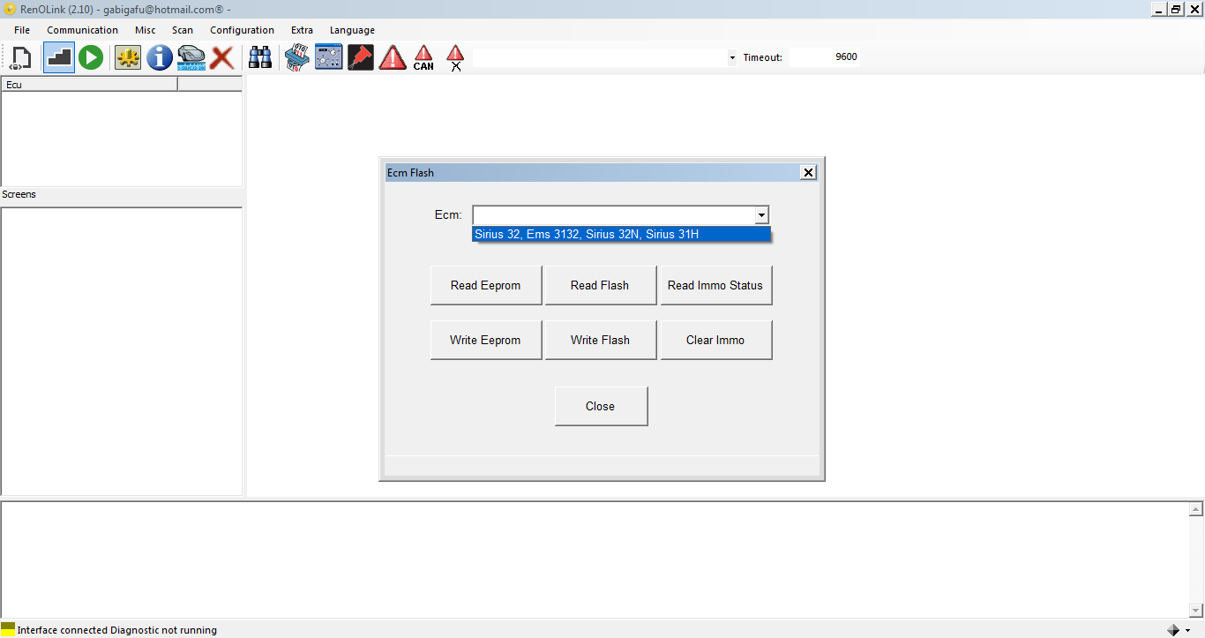Click the binoculars search icon
The width and height of the screenshot is (1205, 638).
click(260, 58)
